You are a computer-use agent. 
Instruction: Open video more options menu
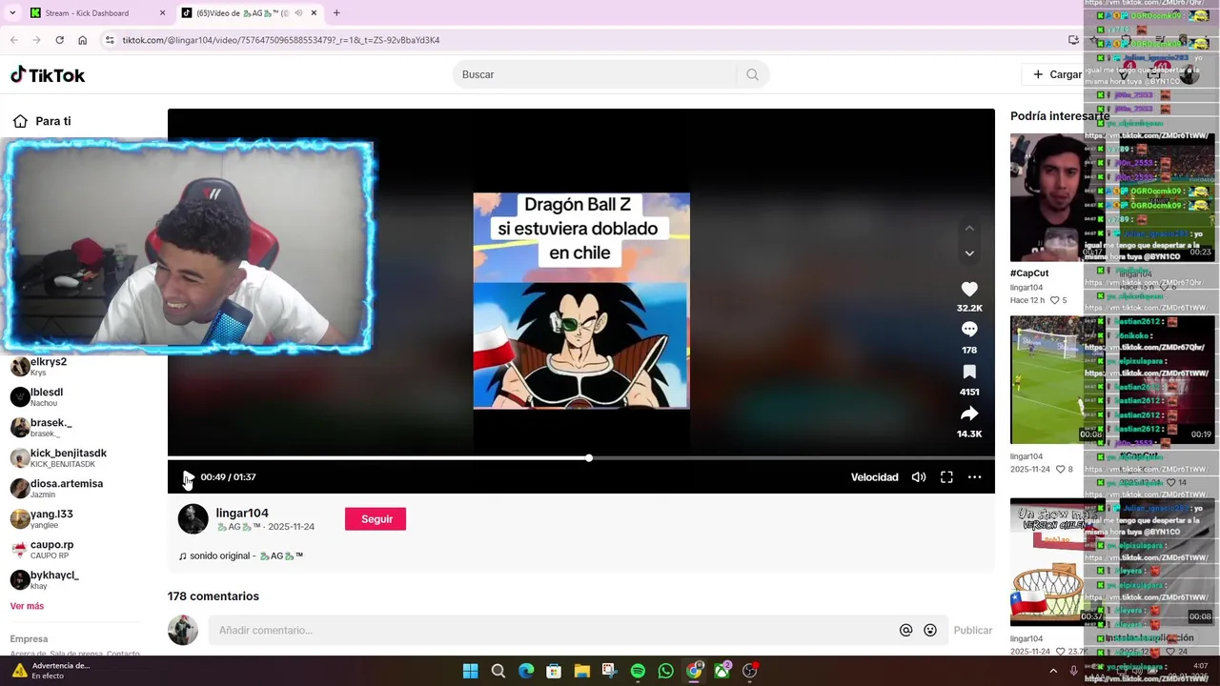click(974, 477)
